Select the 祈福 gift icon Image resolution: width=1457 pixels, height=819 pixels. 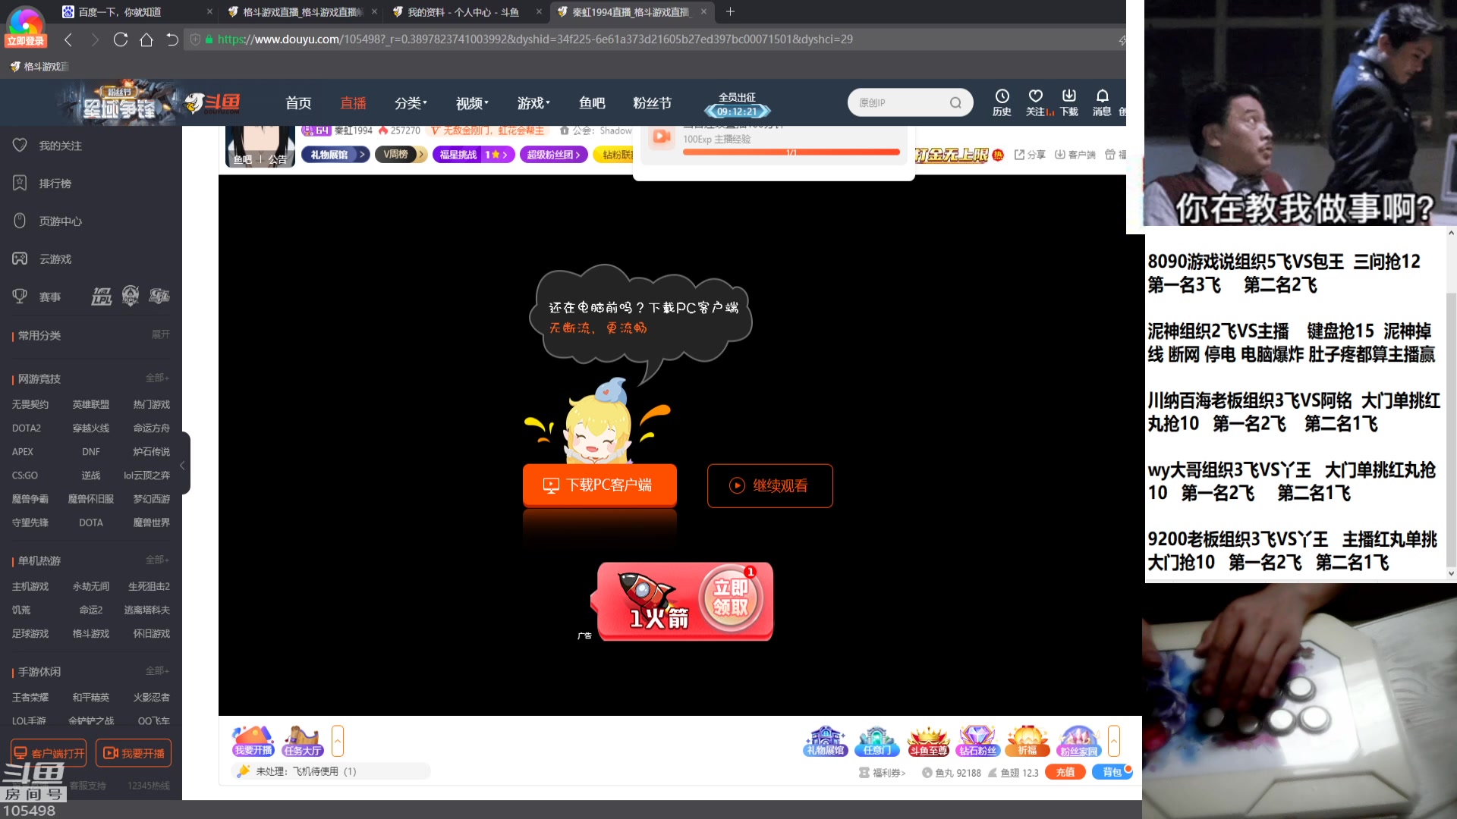point(1027,741)
